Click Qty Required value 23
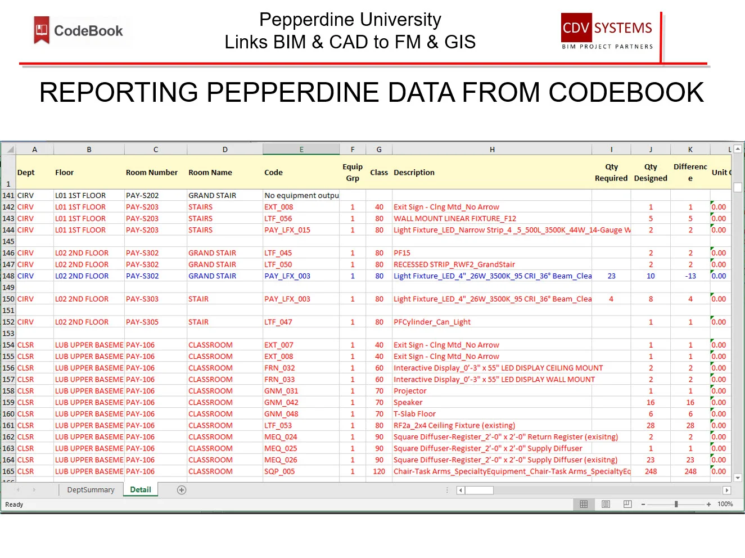Screen dimensions: 745x558 pyautogui.click(x=611, y=276)
